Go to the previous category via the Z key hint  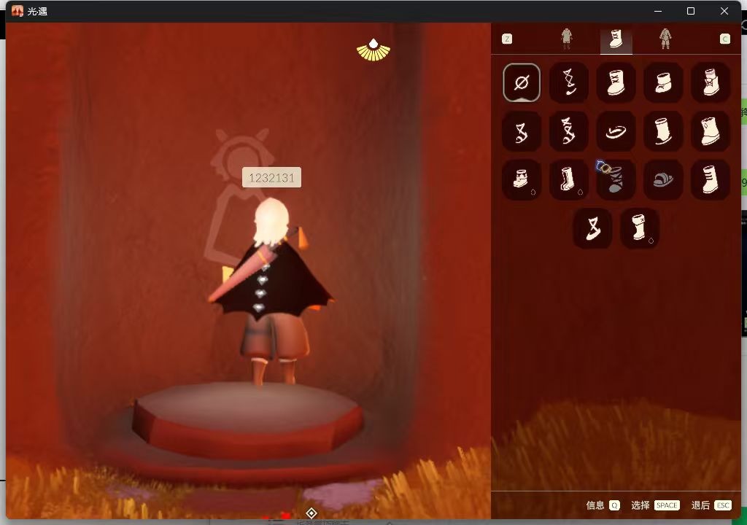[507, 39]
